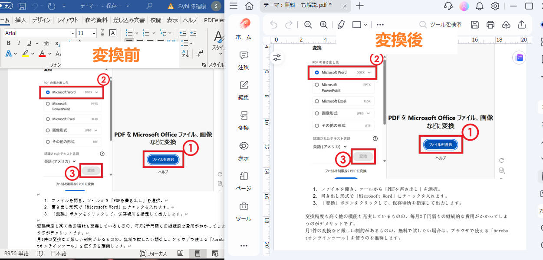Apply bold formatting in the Word ribbon
543x260 pixels.
9,43
